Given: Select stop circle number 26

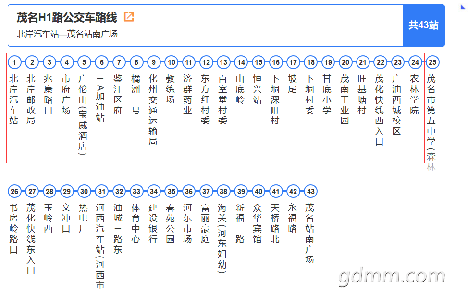Looking at the screenshot, I should coord(14,191).
